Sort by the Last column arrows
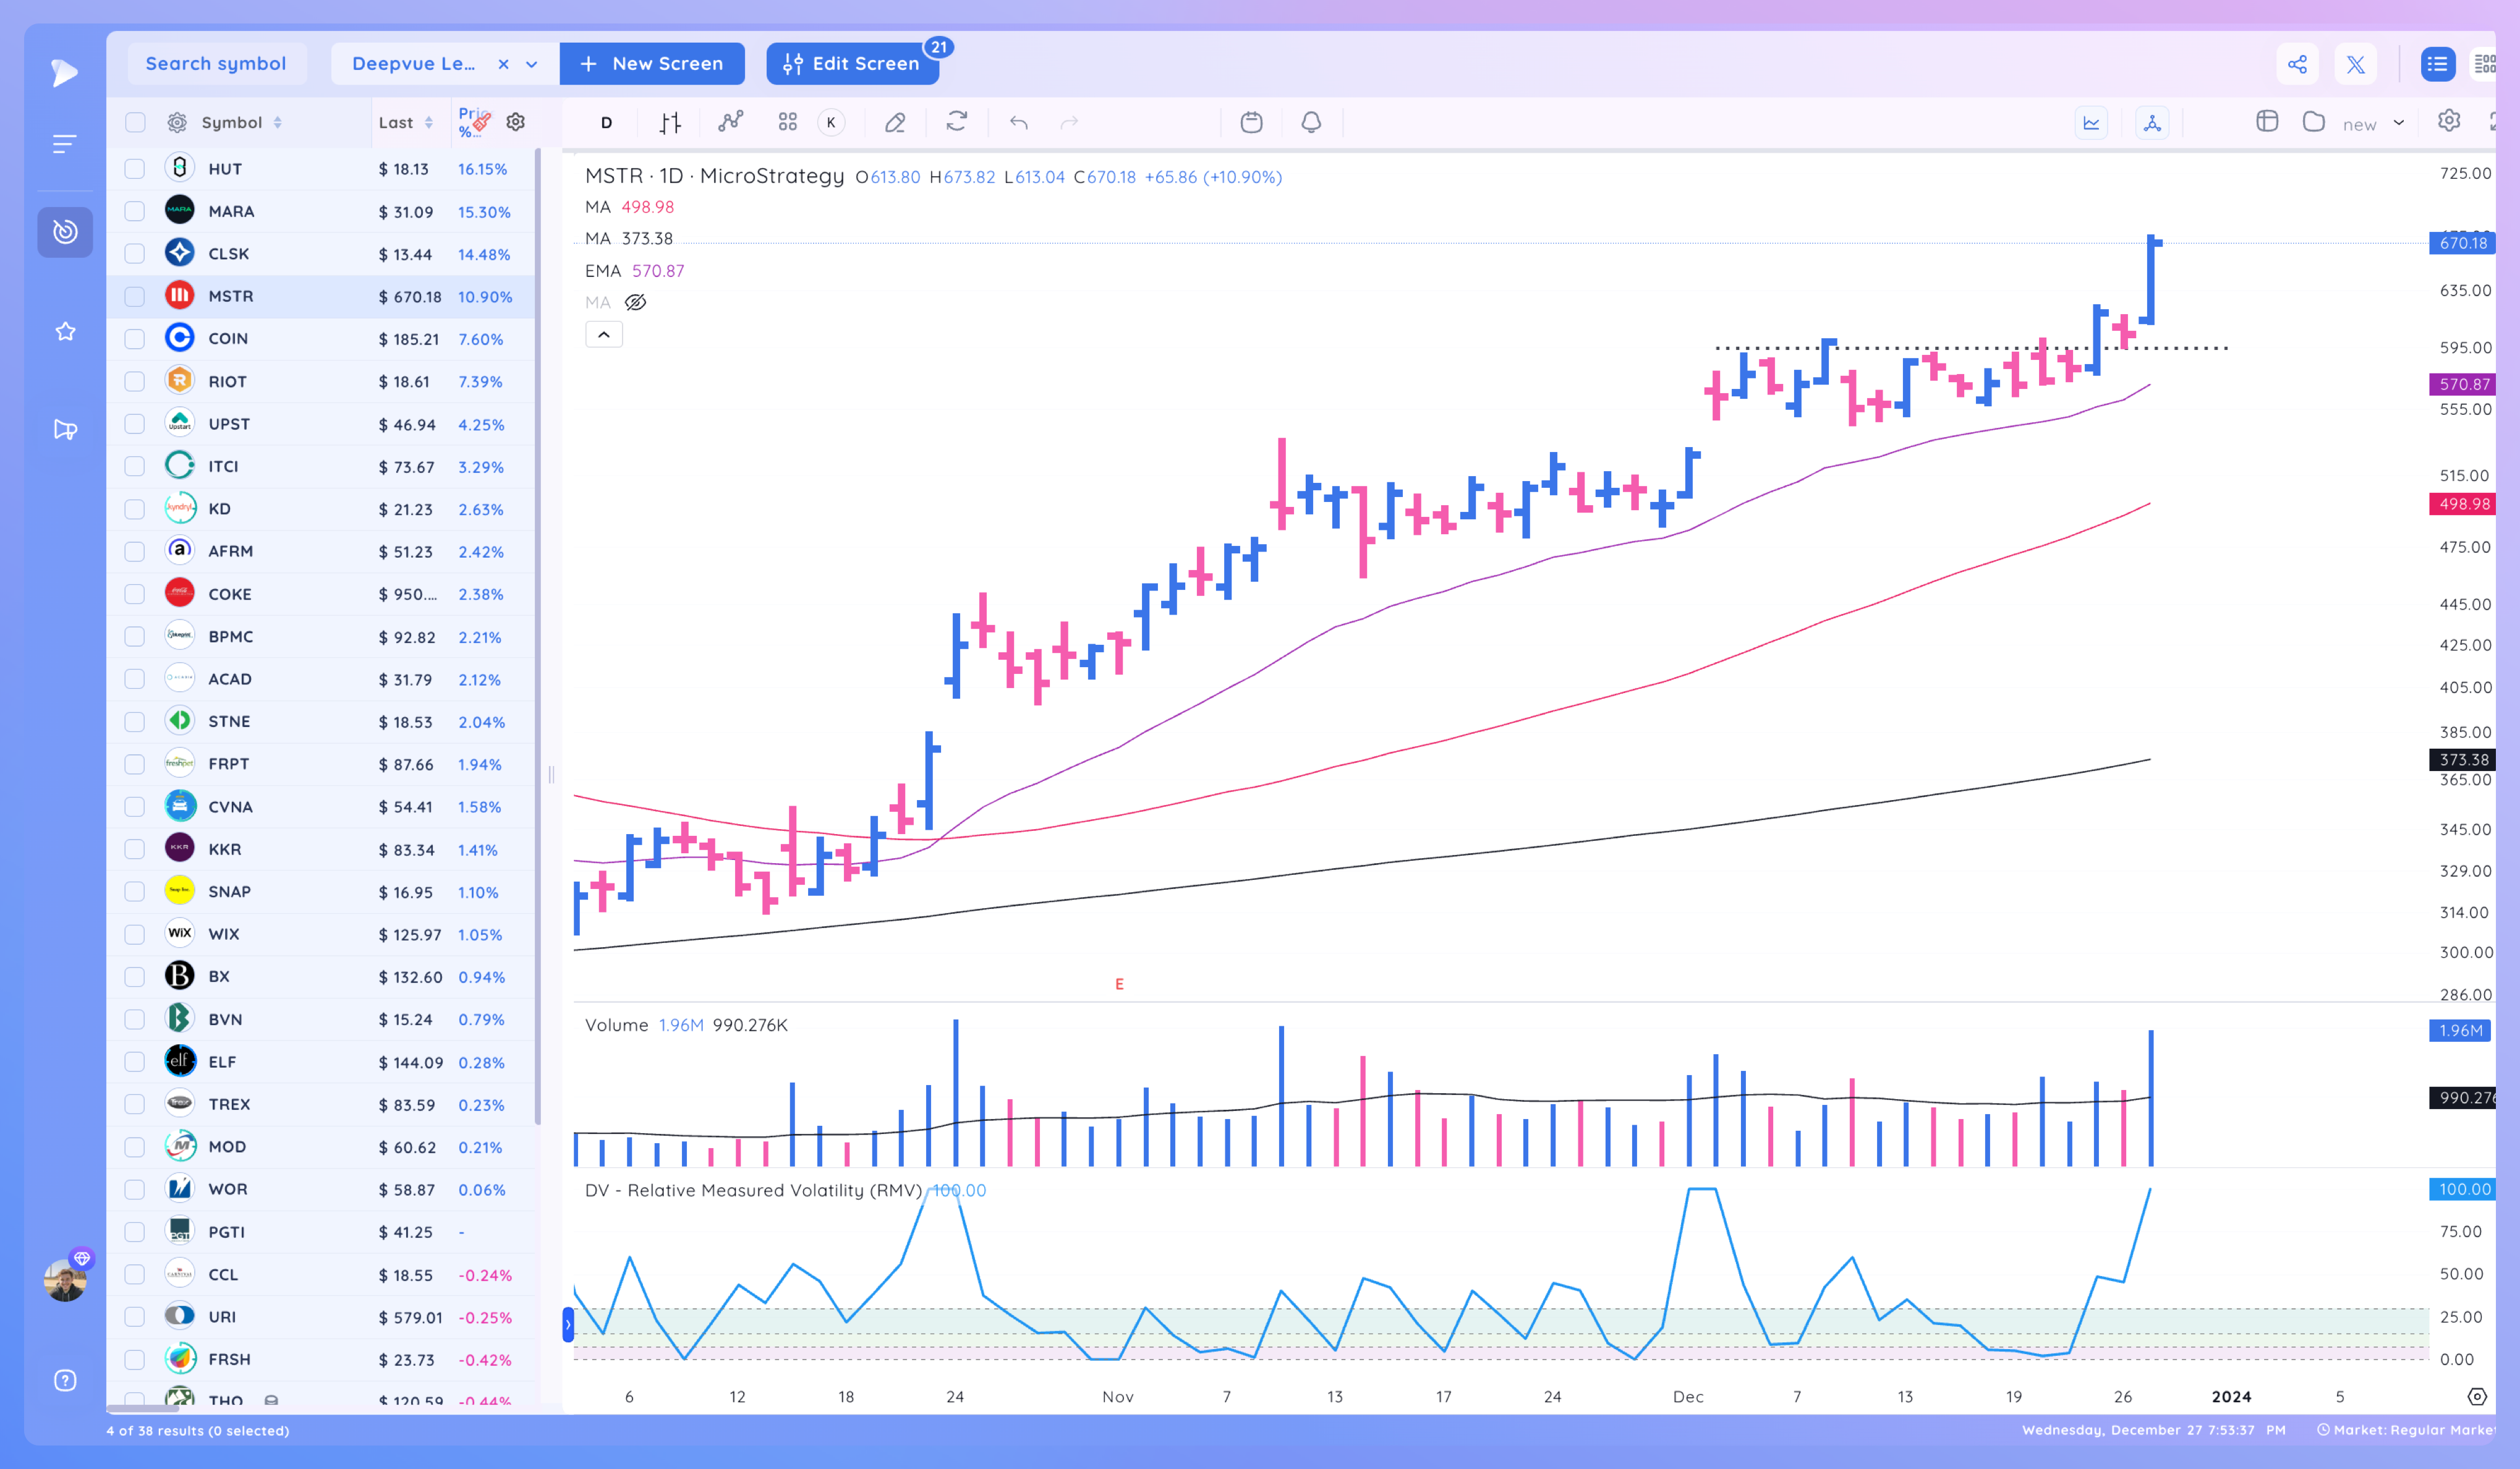This screenshot has height=1469, width=2520. (x=429, y=122)
